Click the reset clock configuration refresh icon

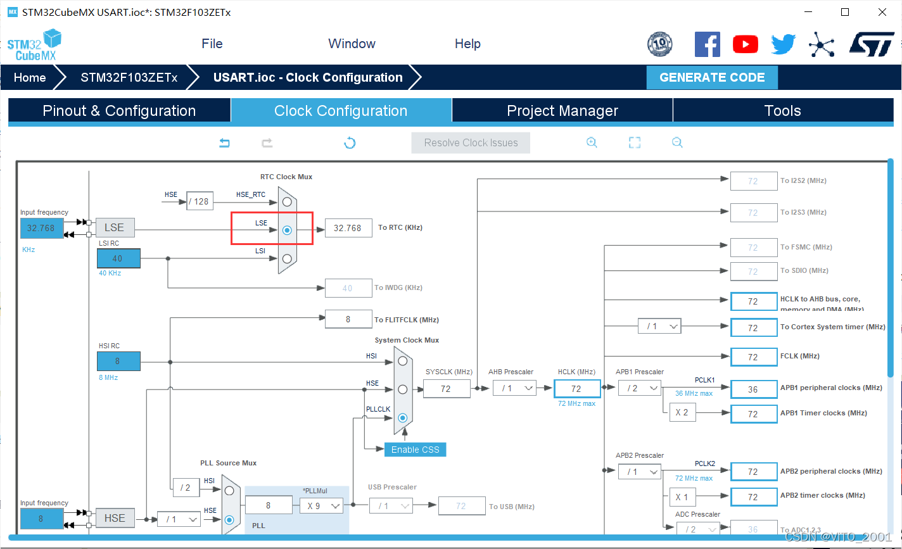coord(350,143)
